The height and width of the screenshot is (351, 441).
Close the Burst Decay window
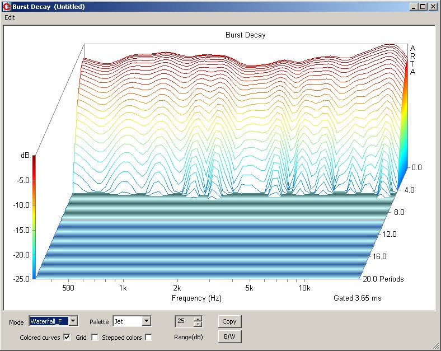tap(433, 7)
